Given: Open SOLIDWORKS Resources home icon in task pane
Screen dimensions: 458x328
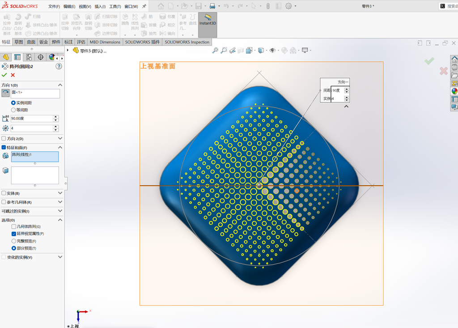Looking at the screenshot, I should (454, 60).
